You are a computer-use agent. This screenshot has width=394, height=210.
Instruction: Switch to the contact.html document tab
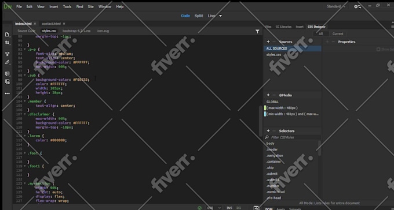coord(51,24)
